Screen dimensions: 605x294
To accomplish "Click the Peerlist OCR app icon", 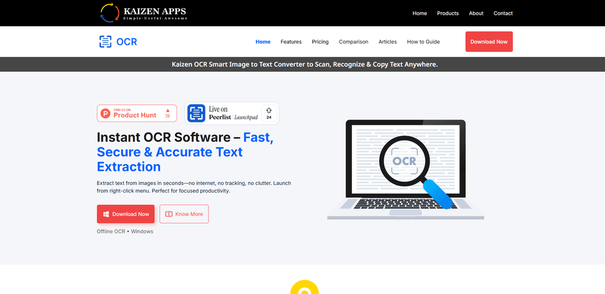I will click(197, 114).
